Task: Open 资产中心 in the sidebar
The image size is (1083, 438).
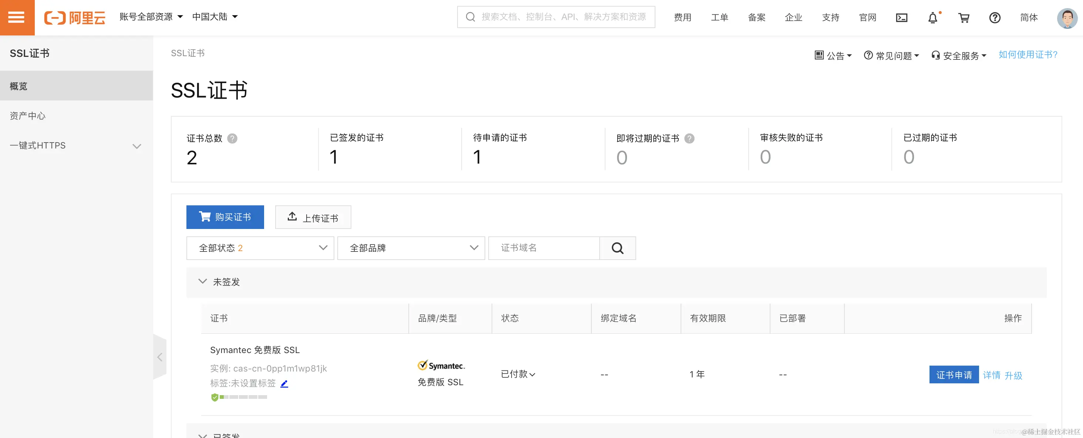Action: (x=28, y=116)
